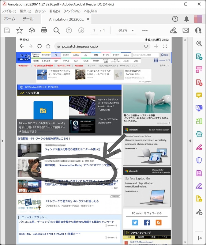Viewport: 206px width, 245px height.
Task: Toggle the right pane with the small arrow
Action: pyautogui.click(x=190, y=141)
